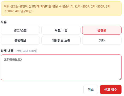Choose 욕설/비방 as the report reason
Screen dimensions: 124x96
[x=61, y=30]
